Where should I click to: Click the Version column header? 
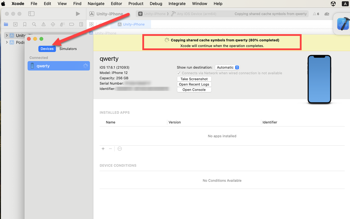[x=175, y=122]
